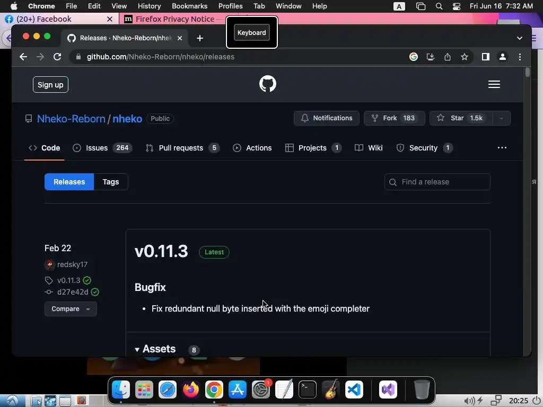Image resolution: width=543 pixels, height=407 pixels.
Task: Open the Security tab
Action: pyautogui.click(x=424, y=148)
